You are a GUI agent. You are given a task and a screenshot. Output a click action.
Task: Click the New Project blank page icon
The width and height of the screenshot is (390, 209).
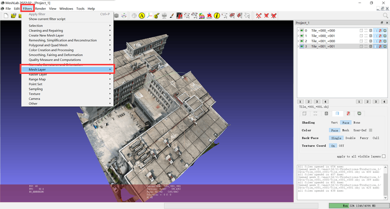(6, 16)
